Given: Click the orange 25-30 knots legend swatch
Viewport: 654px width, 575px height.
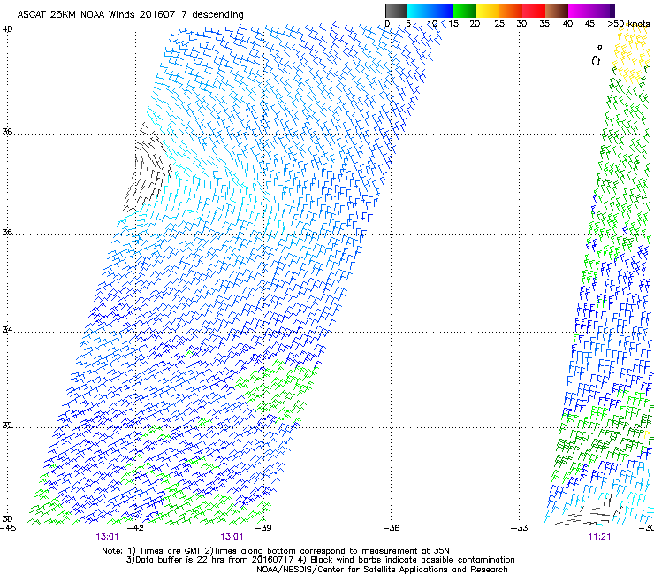Looking at the screenshot, I should [x=510, y=11].
